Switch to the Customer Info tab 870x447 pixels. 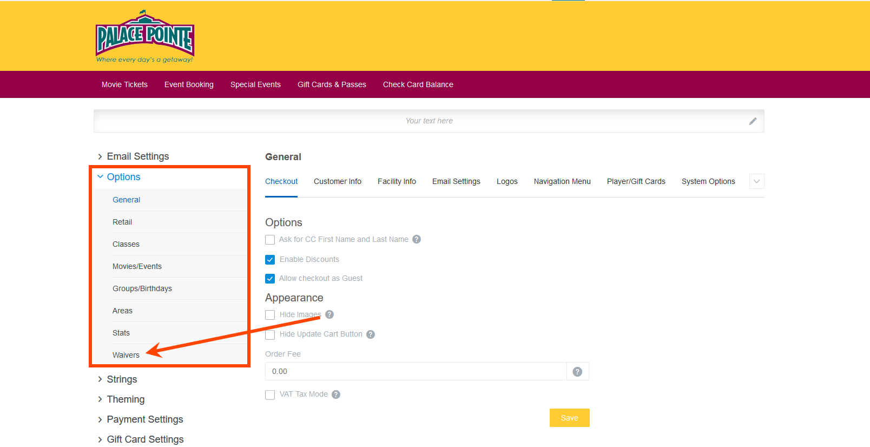(x=337, y=182)
